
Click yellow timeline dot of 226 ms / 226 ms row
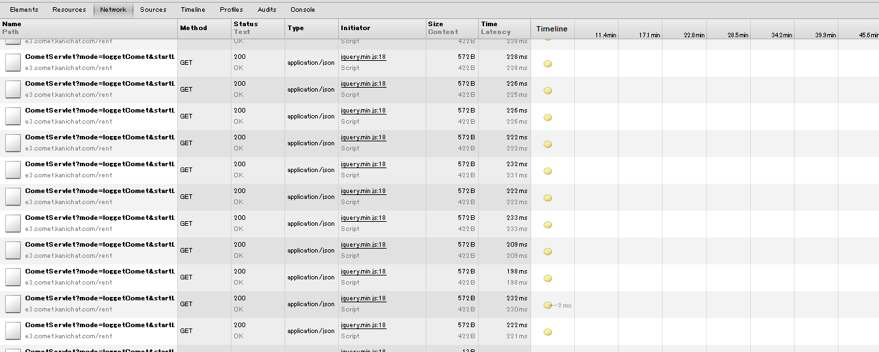[548, 117]
